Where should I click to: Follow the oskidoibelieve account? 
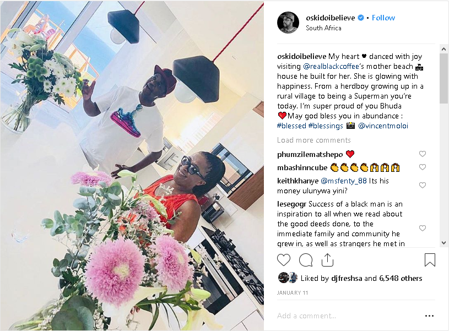click(x=383, y=18)
